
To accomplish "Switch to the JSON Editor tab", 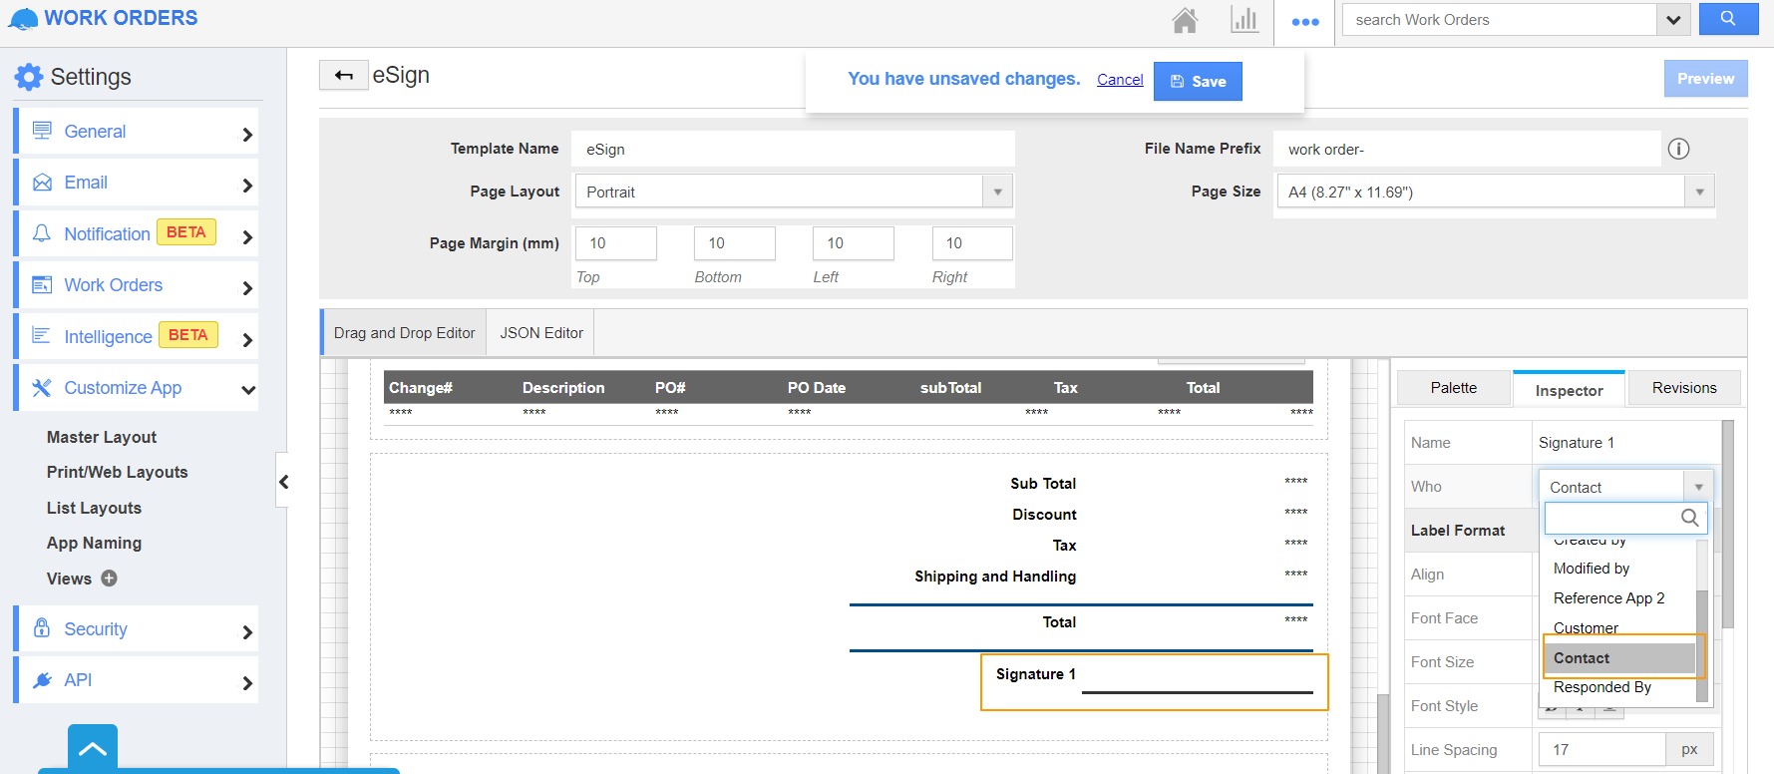I will pyautogui.click(x=540, y=333).
